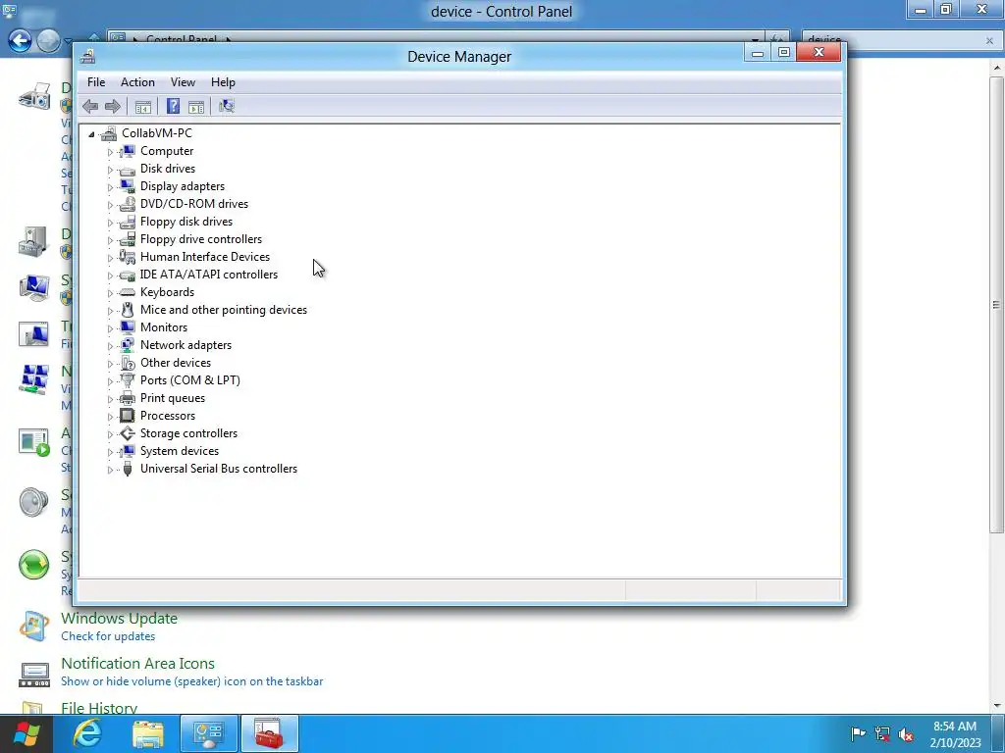Expand the Floppy drive controllers node
Screen dimensions: 1005x753
pos(110,240)
